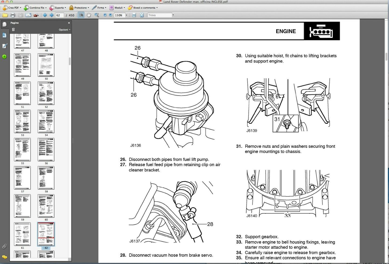Click the Print icon in toolbar
Image resolution: width=389 pixels, height=264 pixels.
[x=13, y=15]
